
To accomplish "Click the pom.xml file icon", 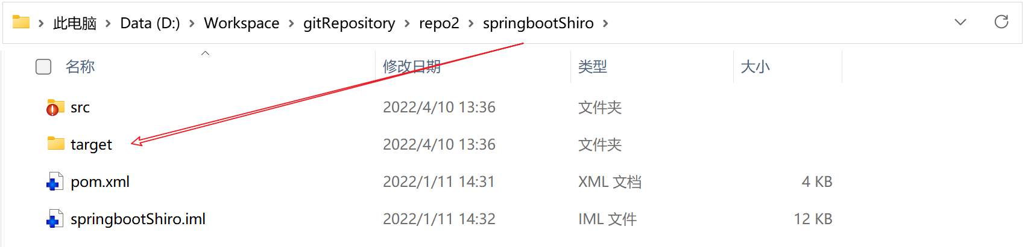I will [x=55, y=181].
